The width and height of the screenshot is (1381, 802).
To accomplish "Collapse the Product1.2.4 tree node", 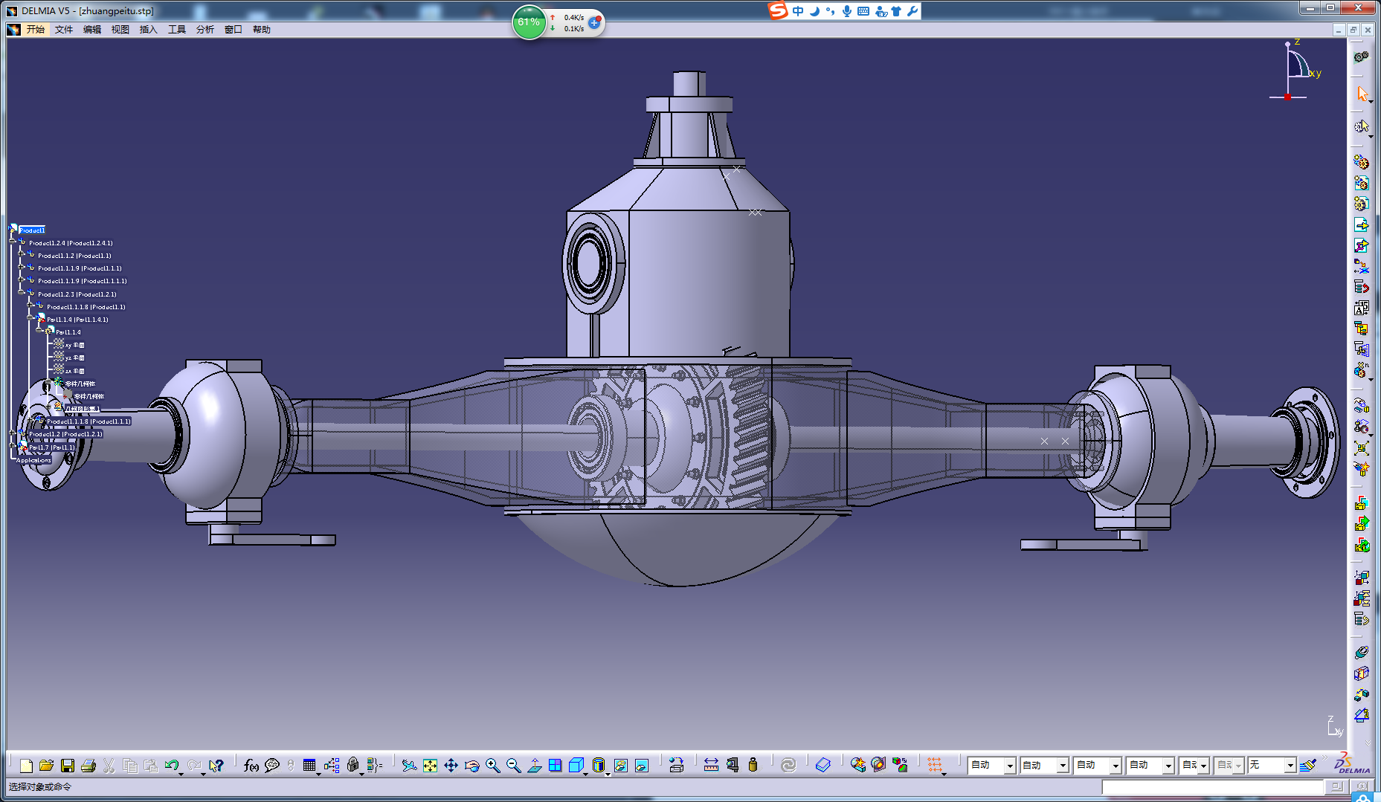I will pyautogui.click(x=13, y=242).
